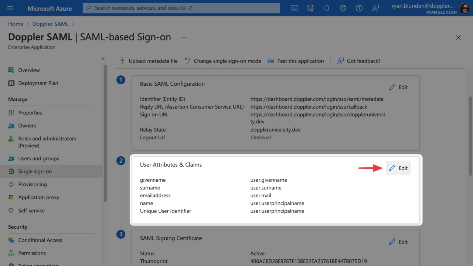Click the user.givenname value
Image resolution: width=473 pixels, height=266 pixels.
(269, 180)
